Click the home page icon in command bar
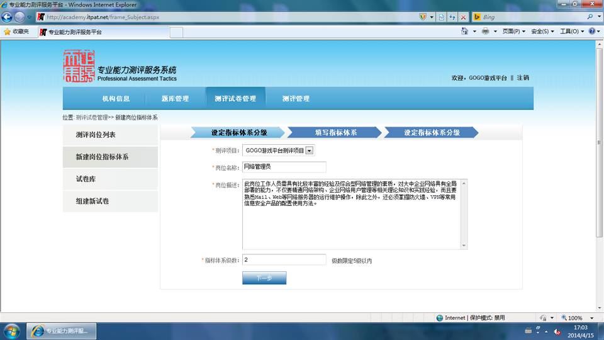604x340 pixels. click(464, 31)
